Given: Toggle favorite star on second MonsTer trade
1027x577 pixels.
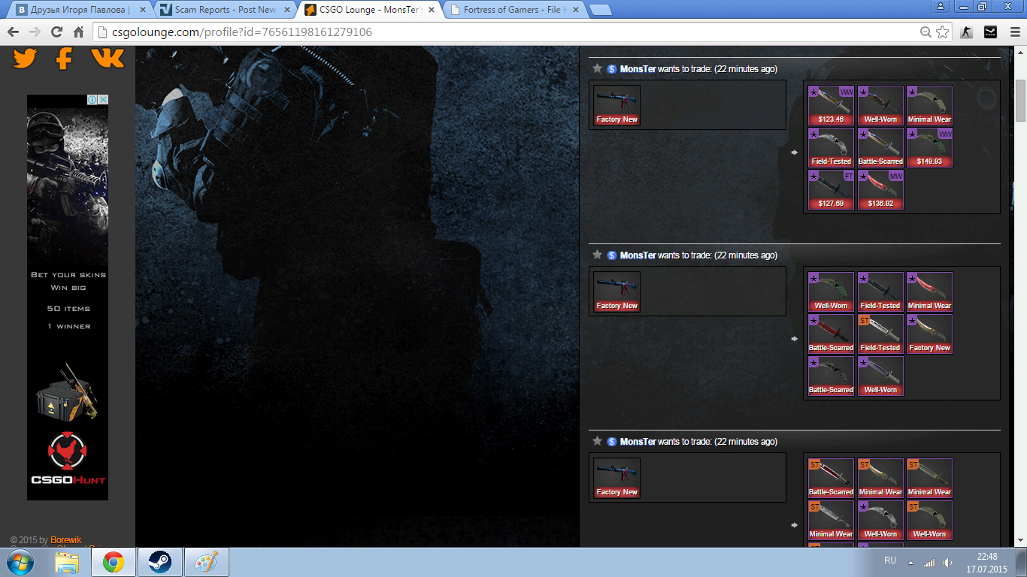Looking at the screenshot, I should point(597,255).
